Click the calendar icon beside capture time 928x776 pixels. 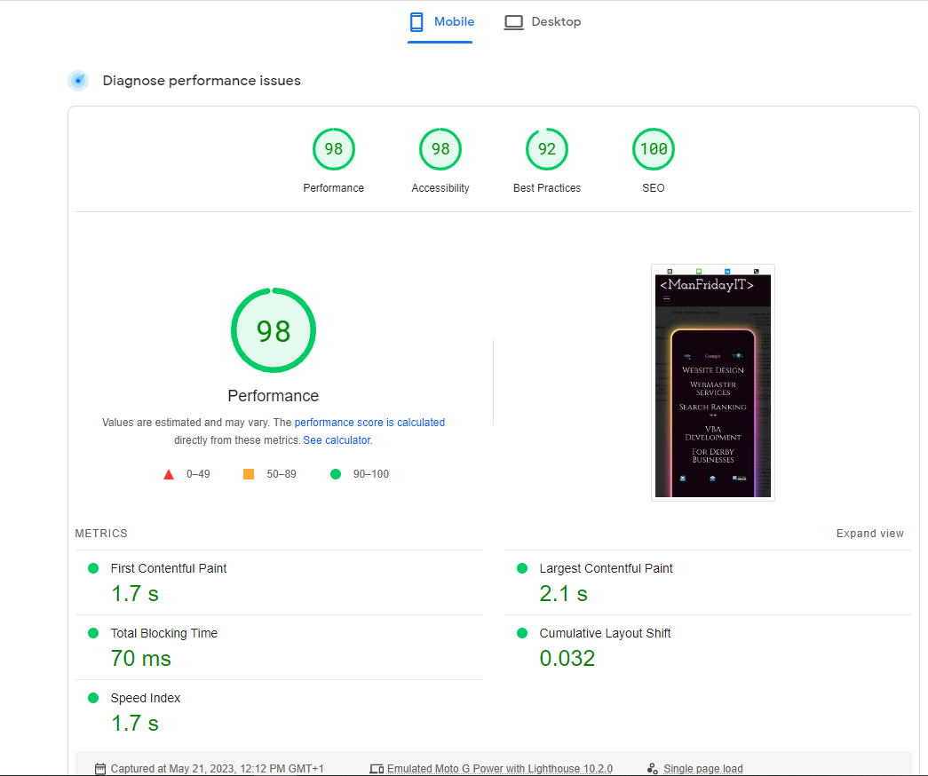pos(100,769)
